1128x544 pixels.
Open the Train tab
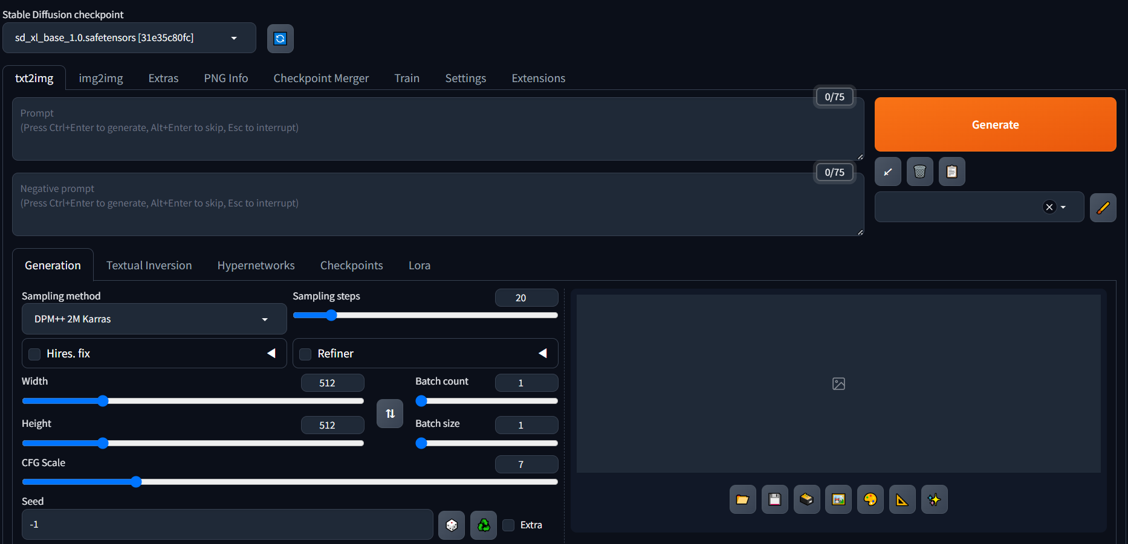pyautogui.click(x=407, y=78)
